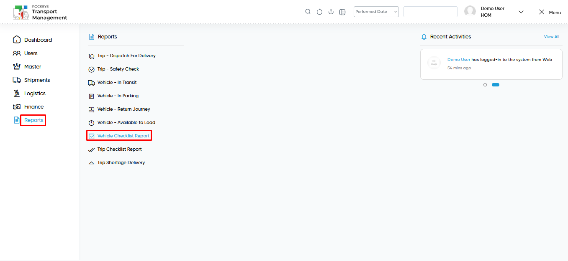The image size is (568, 261).
Task: Click the search magnifier icon in header
Action: coord(308,12)
